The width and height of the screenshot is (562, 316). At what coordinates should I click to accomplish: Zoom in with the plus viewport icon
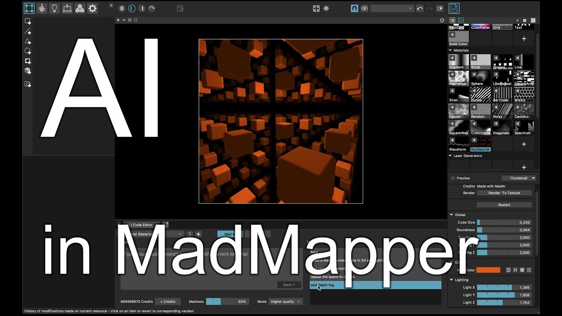coord(118,20)
